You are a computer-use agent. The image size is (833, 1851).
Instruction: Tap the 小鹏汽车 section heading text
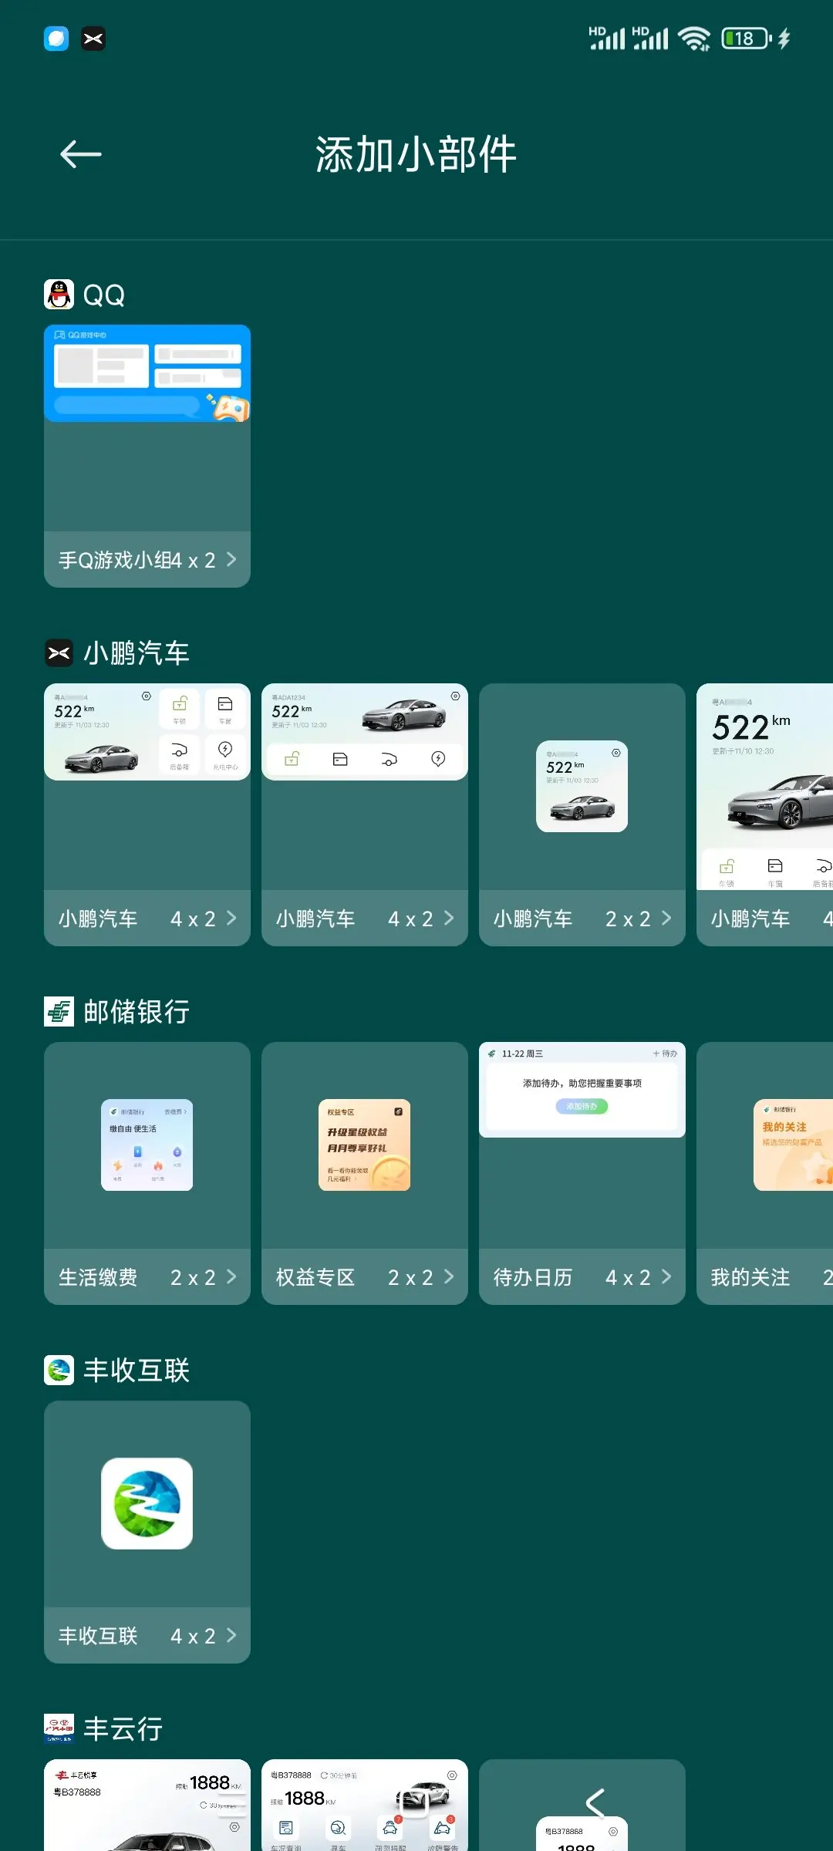(x=137, y=653)
